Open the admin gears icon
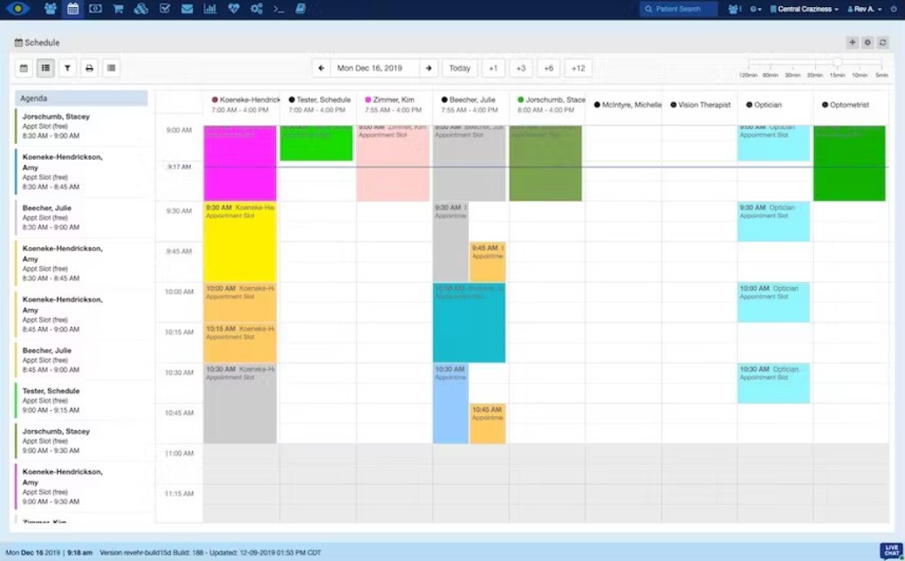The height and width of the screenshot is (561, 905). pyautogui.click(x=256, y=9)
